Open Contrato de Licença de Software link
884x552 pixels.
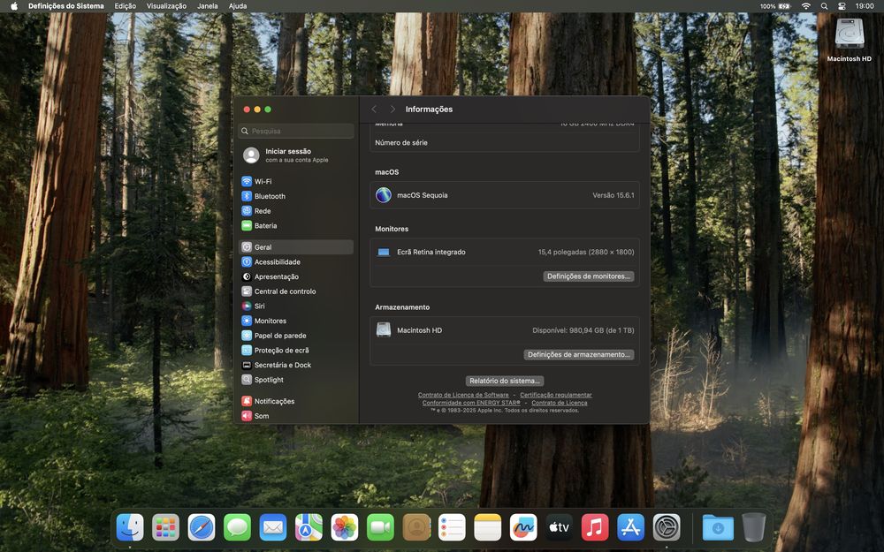(463, 395)
